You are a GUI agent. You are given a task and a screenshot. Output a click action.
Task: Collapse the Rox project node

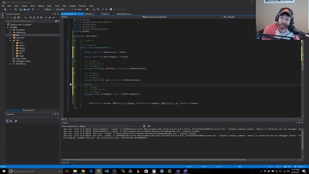click(x=8, y=27)
